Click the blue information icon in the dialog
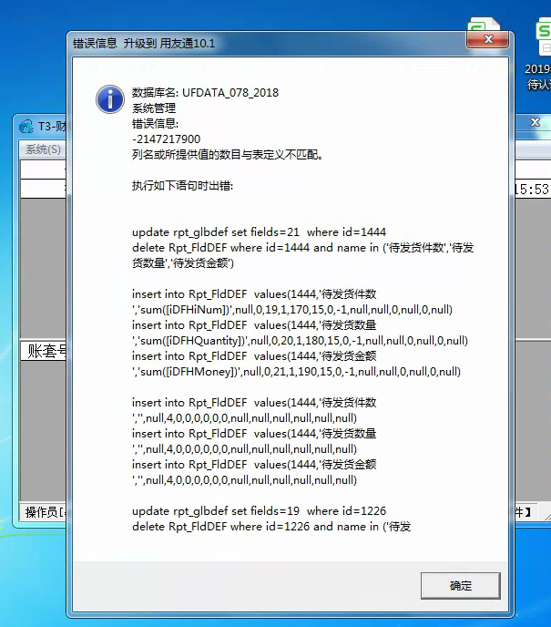This screenshot has width=551, height=627. point(110,99)
